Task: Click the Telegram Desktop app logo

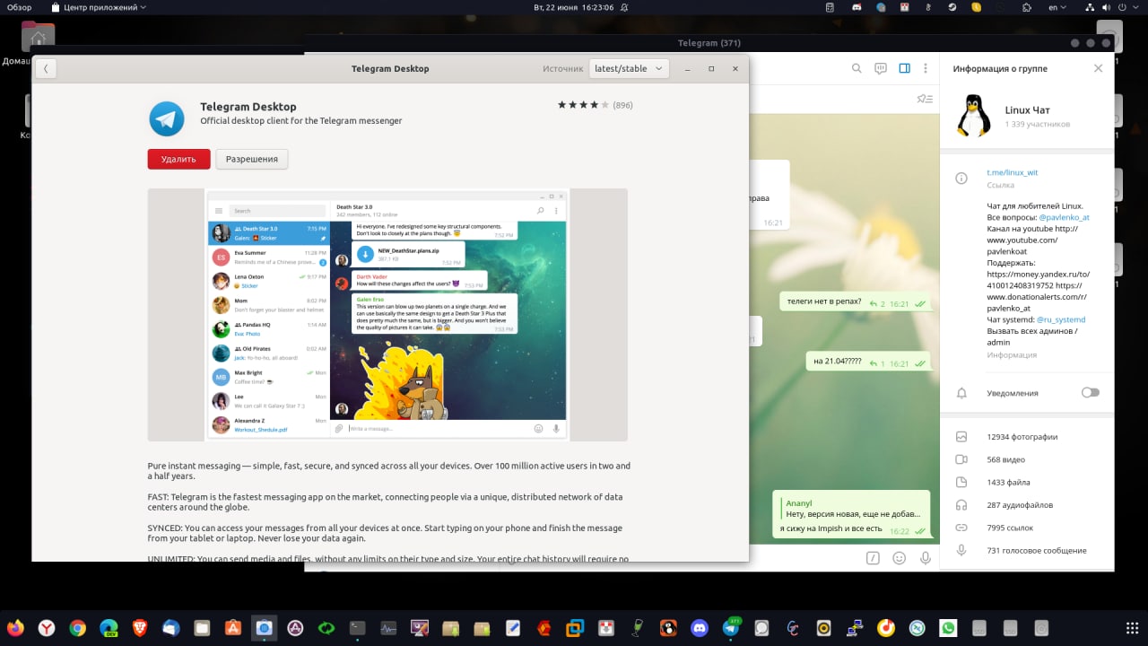Action: click(167, 118)
